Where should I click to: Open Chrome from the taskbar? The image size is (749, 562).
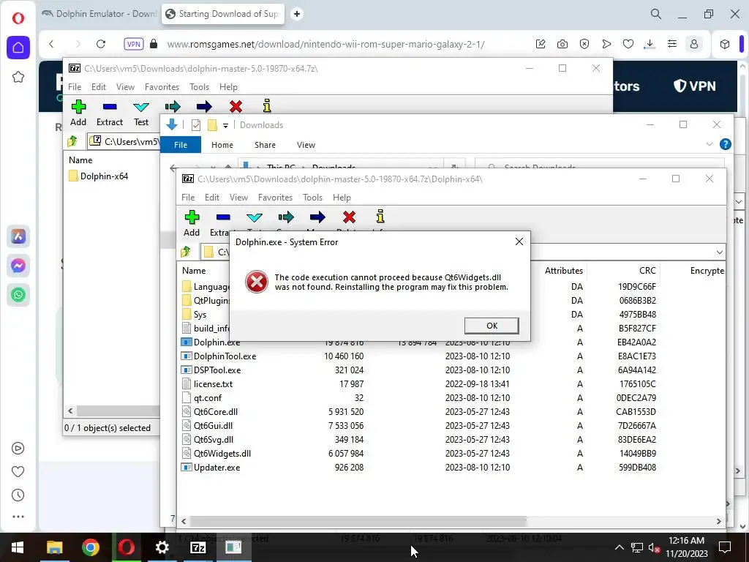coord(90,547)
